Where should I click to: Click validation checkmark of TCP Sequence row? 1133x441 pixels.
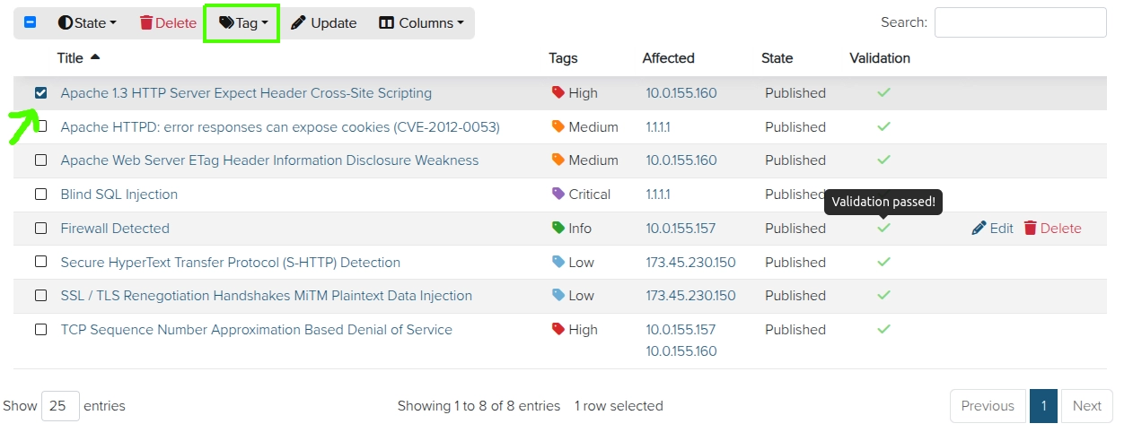(x=883, y=329)
